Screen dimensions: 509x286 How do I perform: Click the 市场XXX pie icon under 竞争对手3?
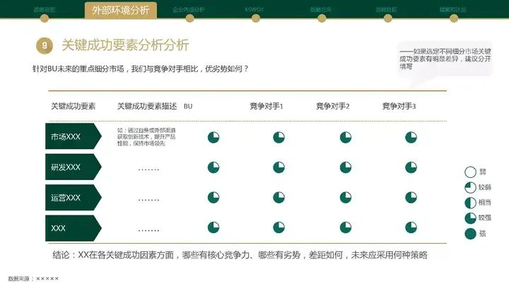click(x=411, y=138)
